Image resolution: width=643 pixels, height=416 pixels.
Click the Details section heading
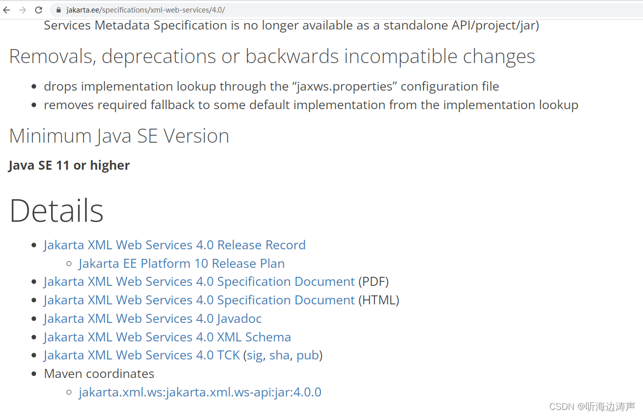click(x=56, y=211)
